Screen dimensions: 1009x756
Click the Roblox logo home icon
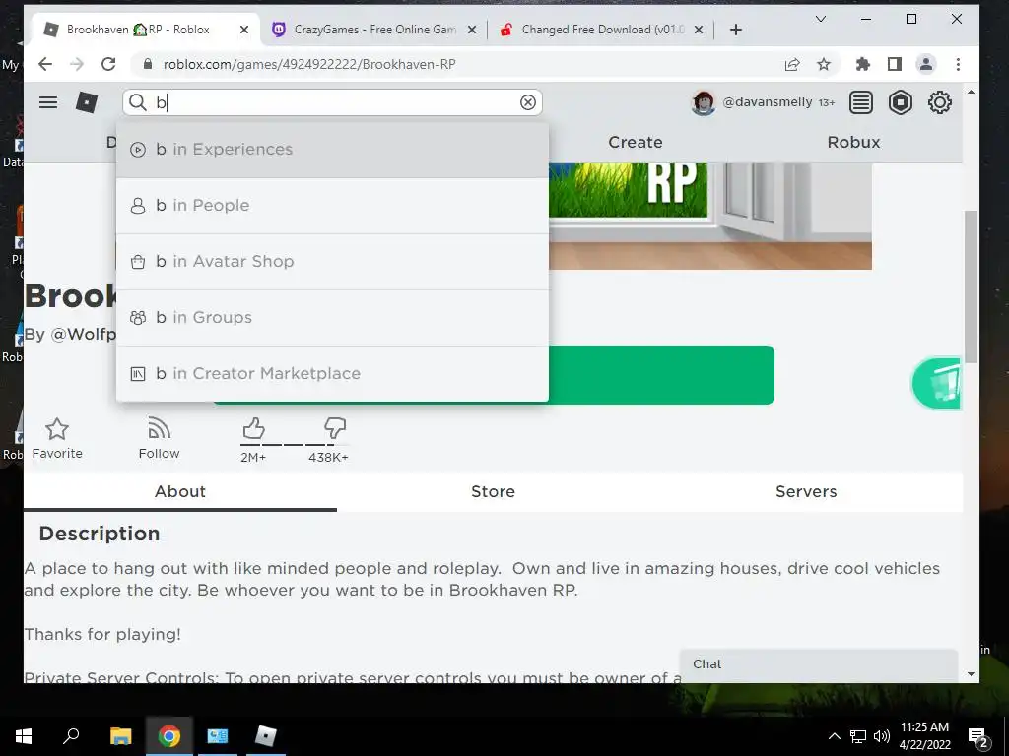[x=87, y=102]
